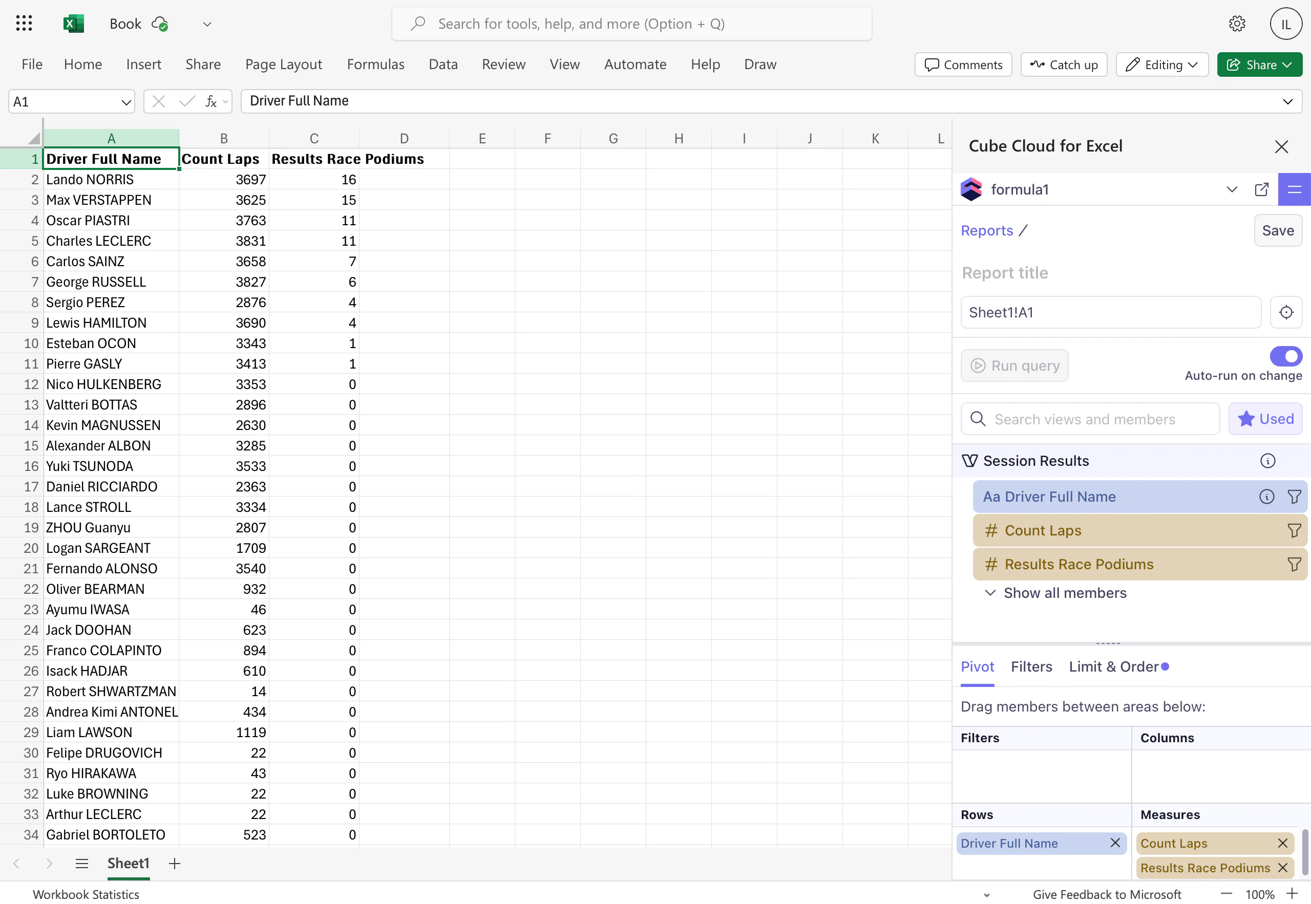Toggle Auto-run on change switch
This screenshot has height=904, width=1311.
[1285, 356]
